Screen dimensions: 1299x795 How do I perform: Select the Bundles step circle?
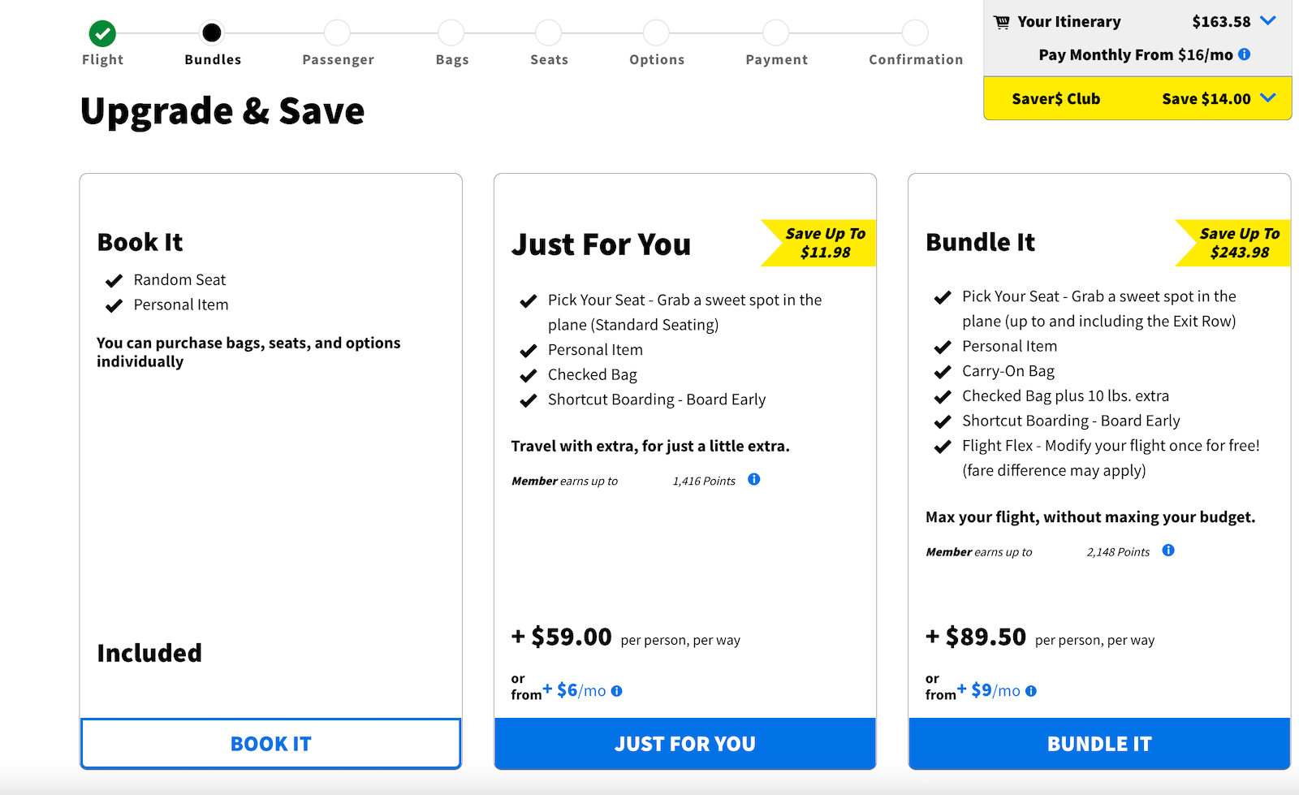(213, 35)
